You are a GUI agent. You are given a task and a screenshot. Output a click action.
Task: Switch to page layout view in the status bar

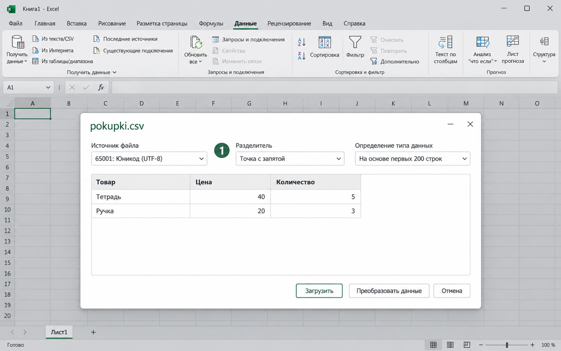pyautogui.click(x=450, y=345)
